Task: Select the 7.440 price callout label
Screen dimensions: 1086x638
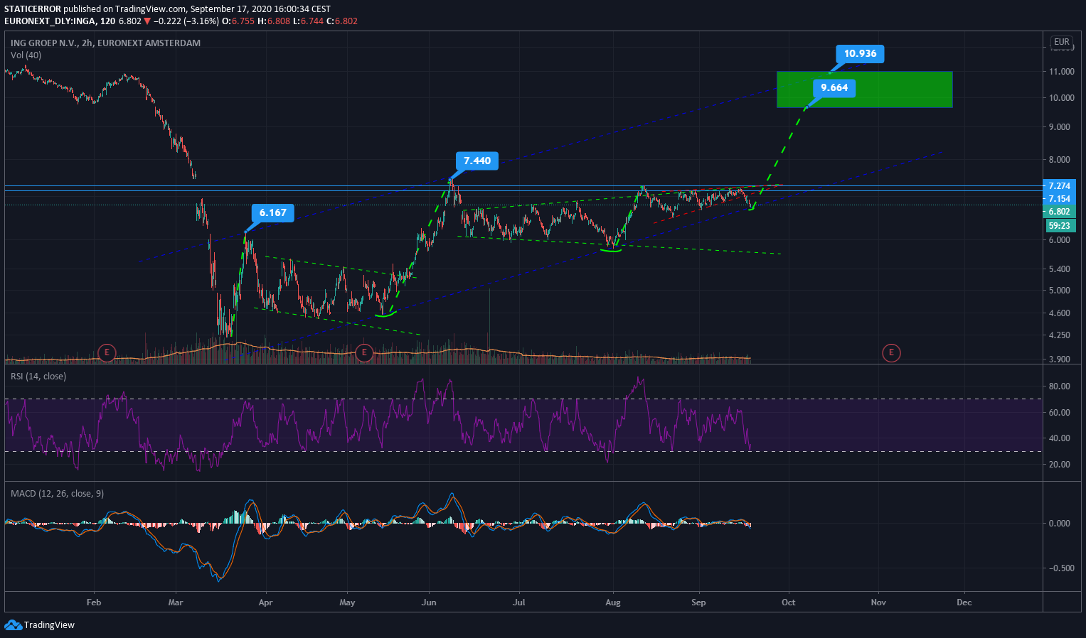Action: (477, 161)
